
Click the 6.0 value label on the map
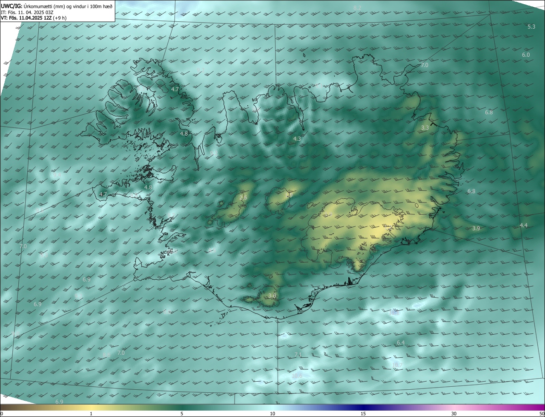coord(526,55)
